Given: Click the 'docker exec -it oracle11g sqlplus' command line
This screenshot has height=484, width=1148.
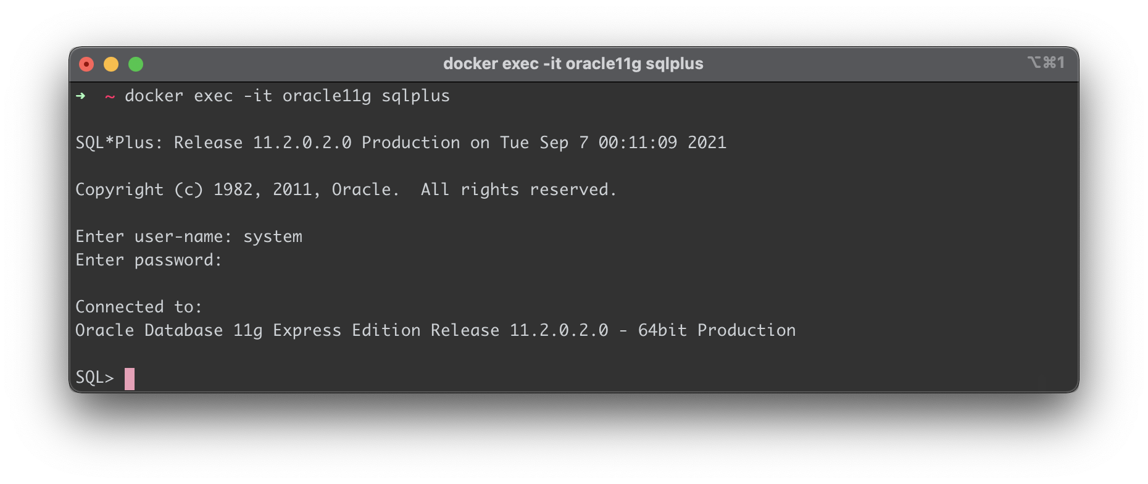Looking at the screenshot, I should 288,96.
